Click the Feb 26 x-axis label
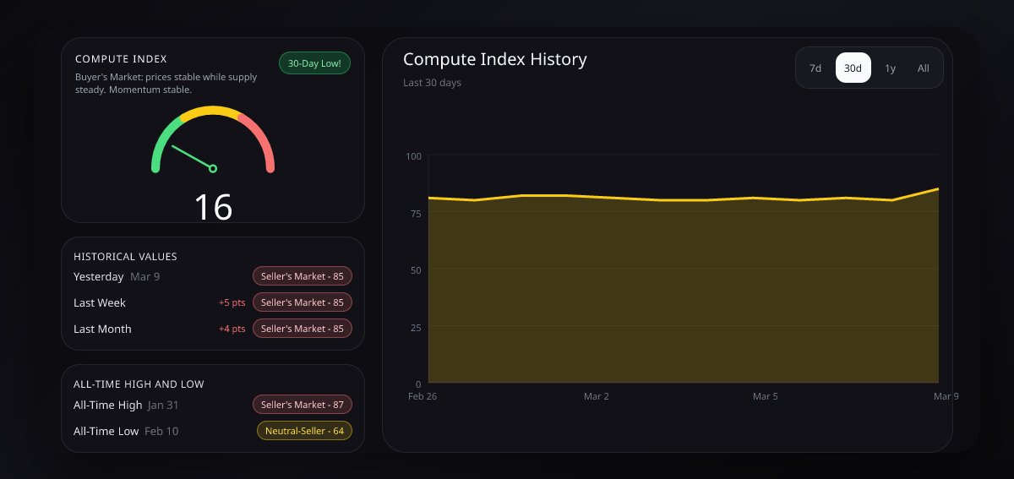 tap(422, 396)
